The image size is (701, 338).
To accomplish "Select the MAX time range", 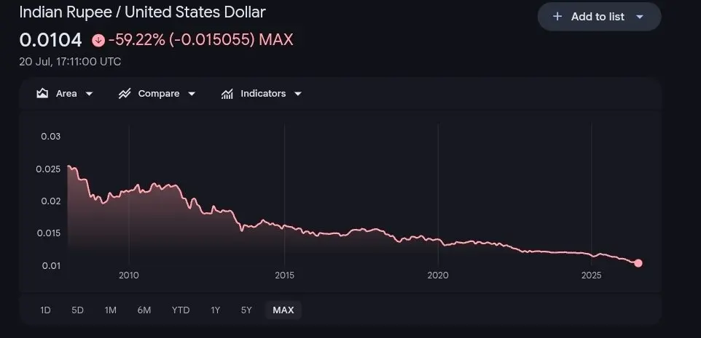I will click(x=283, y=310).
